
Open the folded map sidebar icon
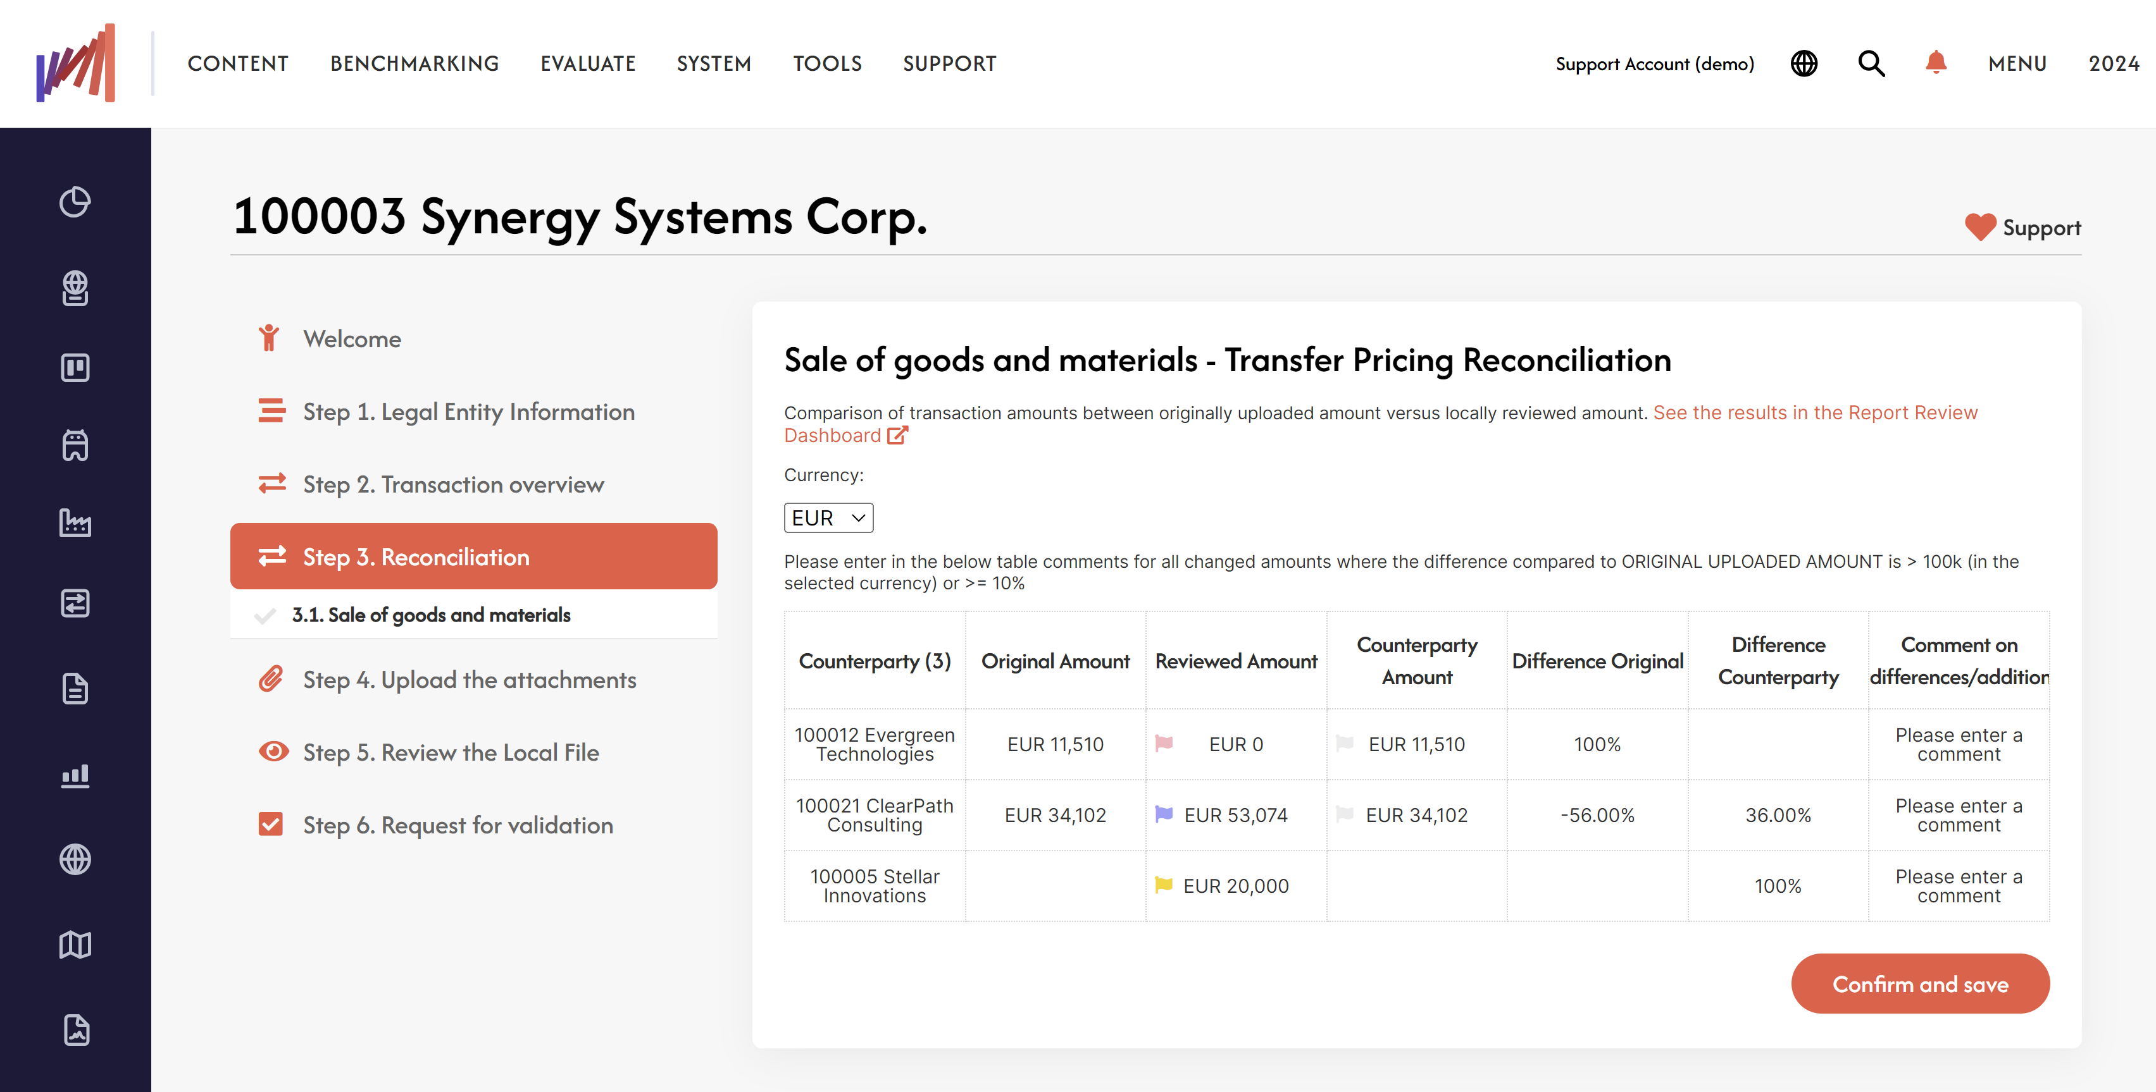pyautogui.click(x=75, y=945)
